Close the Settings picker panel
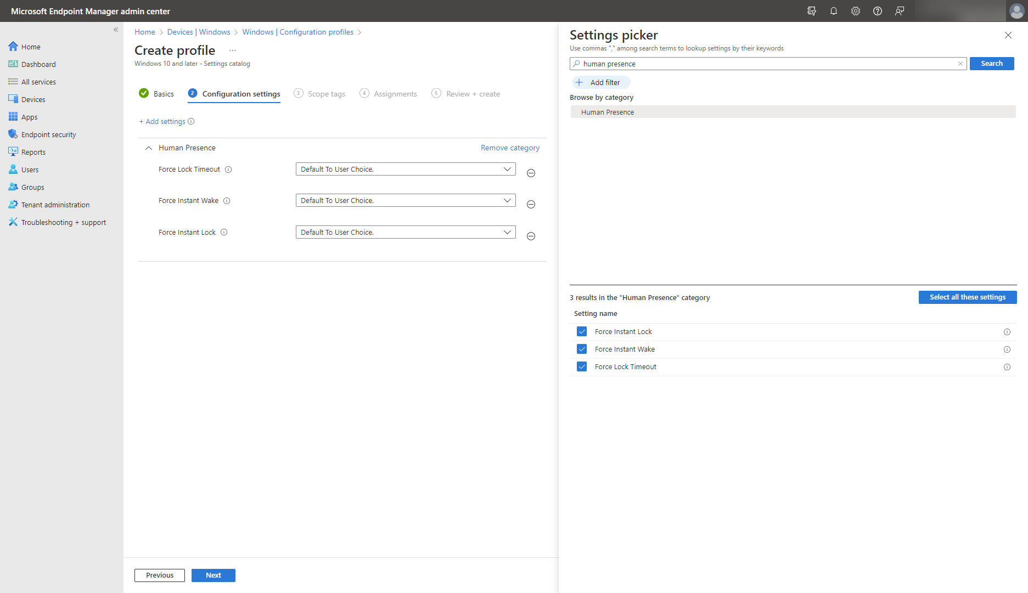Viewport: 1028px width, 593px height. (x=1008, y=35)
